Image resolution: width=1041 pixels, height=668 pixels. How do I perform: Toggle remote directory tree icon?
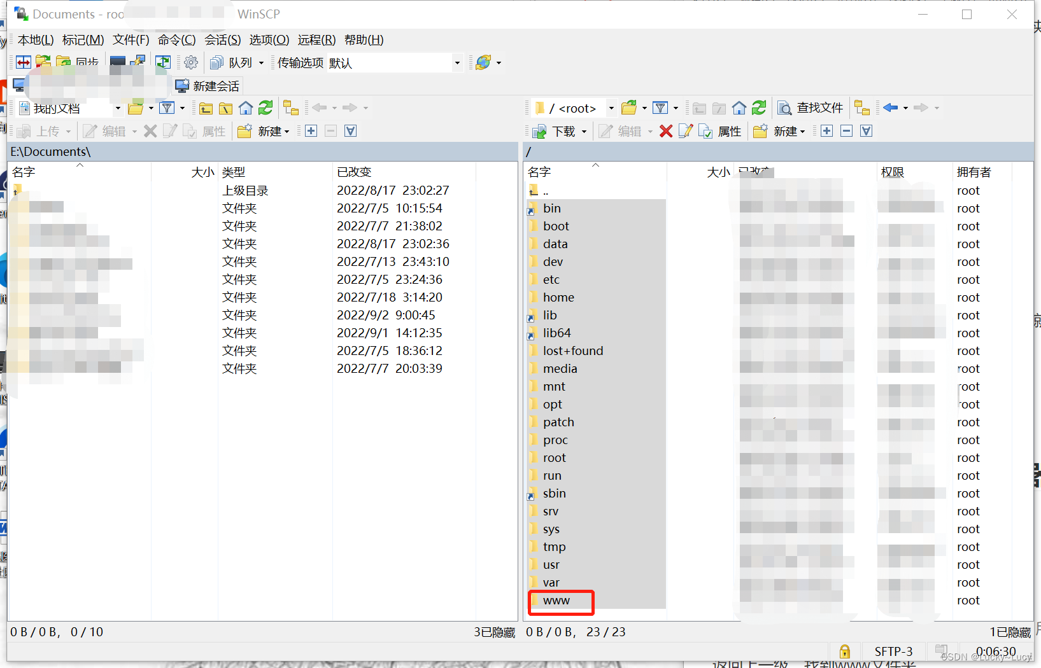[x=862, y=108]
